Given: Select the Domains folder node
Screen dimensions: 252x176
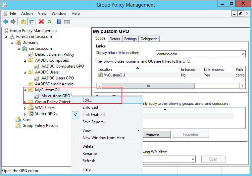Looking at the screenshot, I should (x=30, y=43).
